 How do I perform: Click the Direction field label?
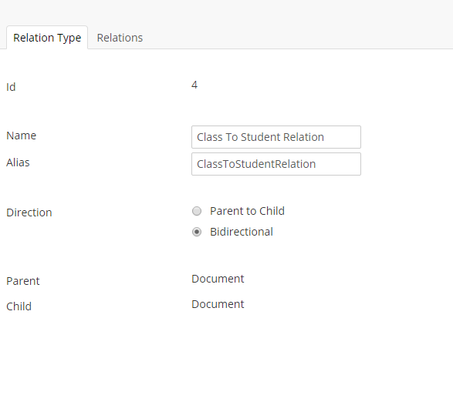[29, 213]
